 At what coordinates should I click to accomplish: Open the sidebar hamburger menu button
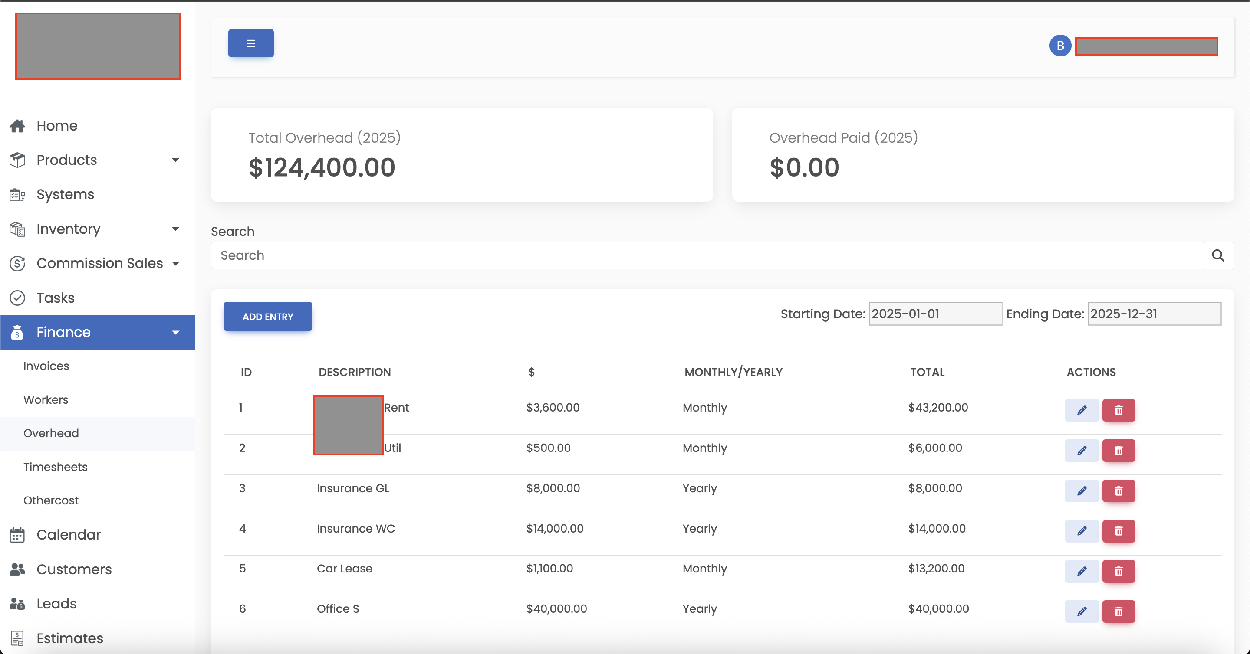(250, 43)
